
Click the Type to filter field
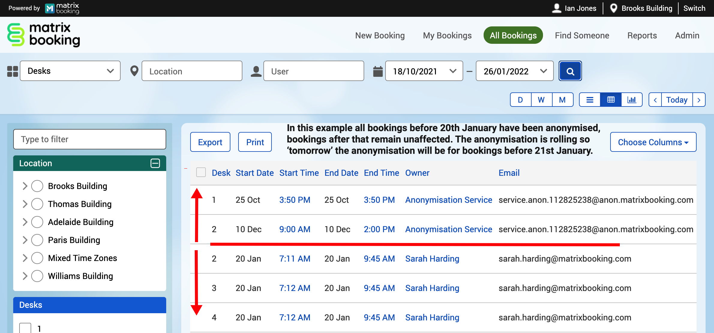coord(89,139)
